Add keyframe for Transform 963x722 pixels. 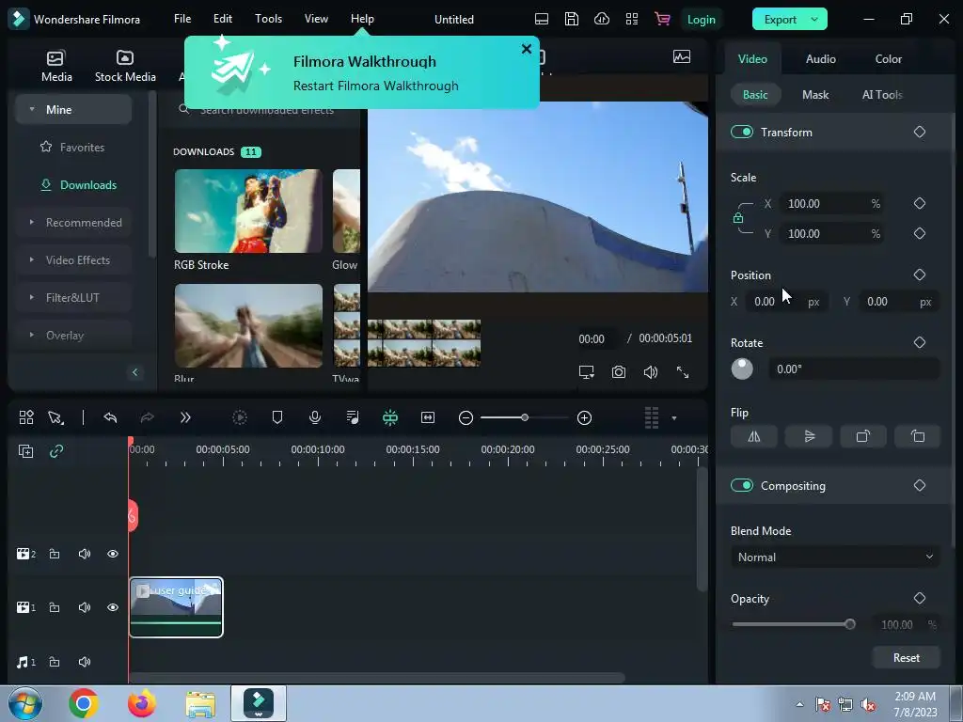point(920,132)
